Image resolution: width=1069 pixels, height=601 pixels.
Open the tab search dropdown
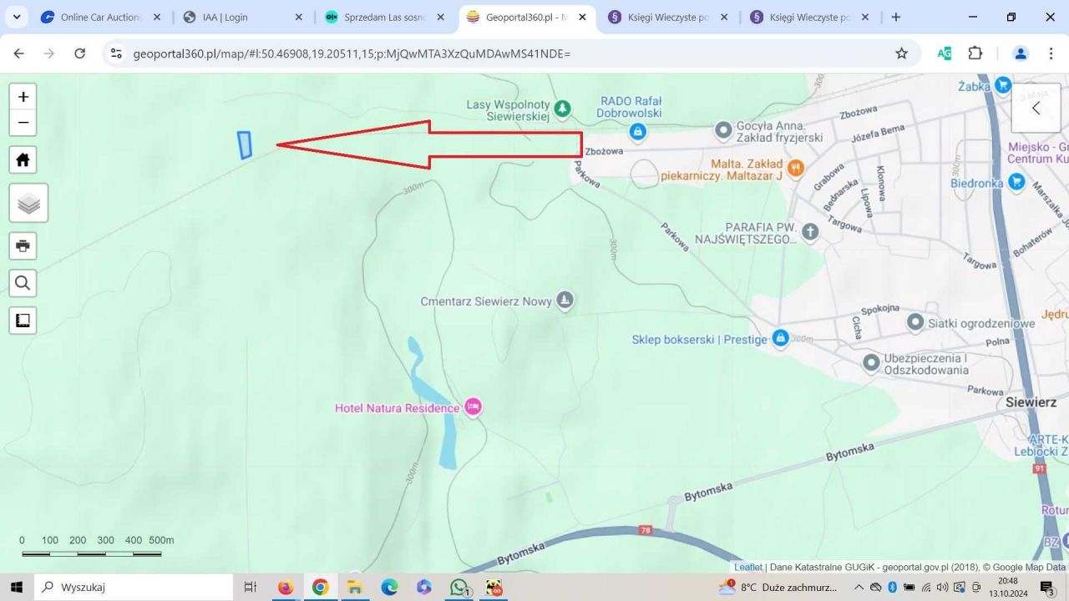click(x=16, y=17)
